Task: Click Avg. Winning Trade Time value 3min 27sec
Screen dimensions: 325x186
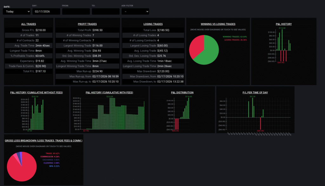Action: click(x=99, y=61)
